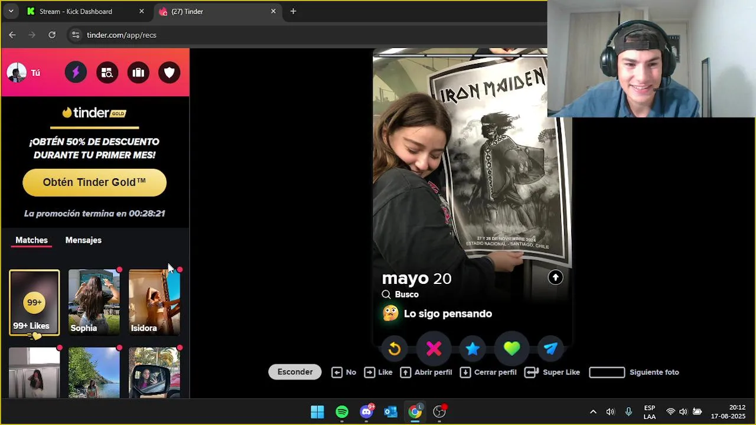This screenshot has width=756, height=425.
Task: Open the Tinder Boost lightning icon
Action: click(76, 73)
